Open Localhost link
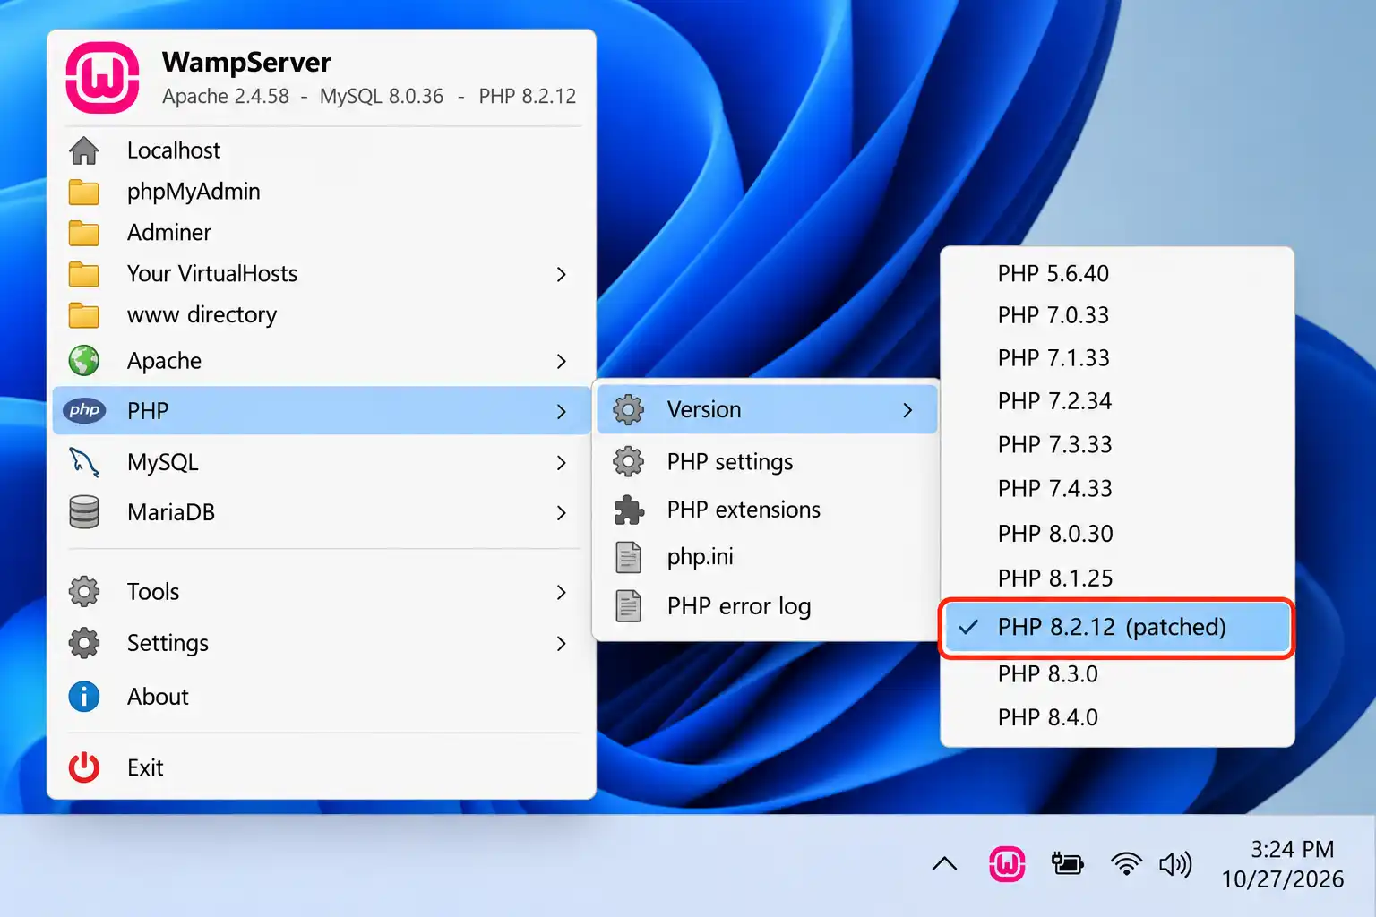The image size is (1376, 917). tap(321, 150)
